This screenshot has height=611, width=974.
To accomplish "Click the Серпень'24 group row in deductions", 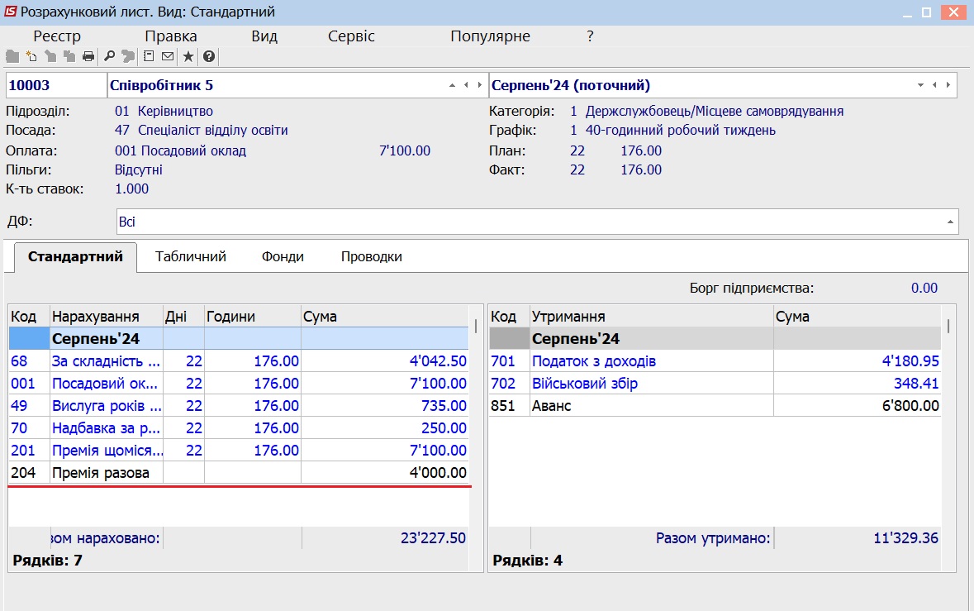I will point(715,339).
